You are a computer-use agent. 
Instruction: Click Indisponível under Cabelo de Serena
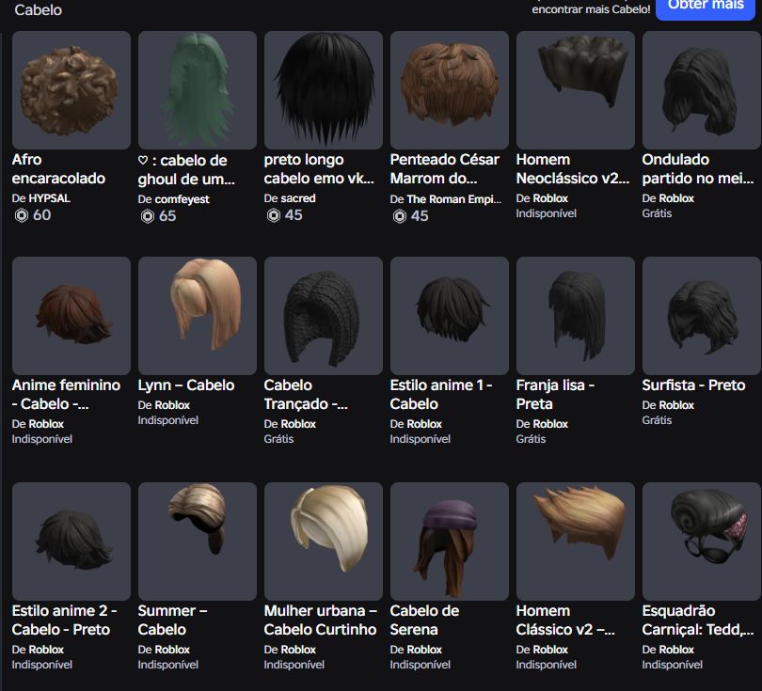[x=420, y=665]
